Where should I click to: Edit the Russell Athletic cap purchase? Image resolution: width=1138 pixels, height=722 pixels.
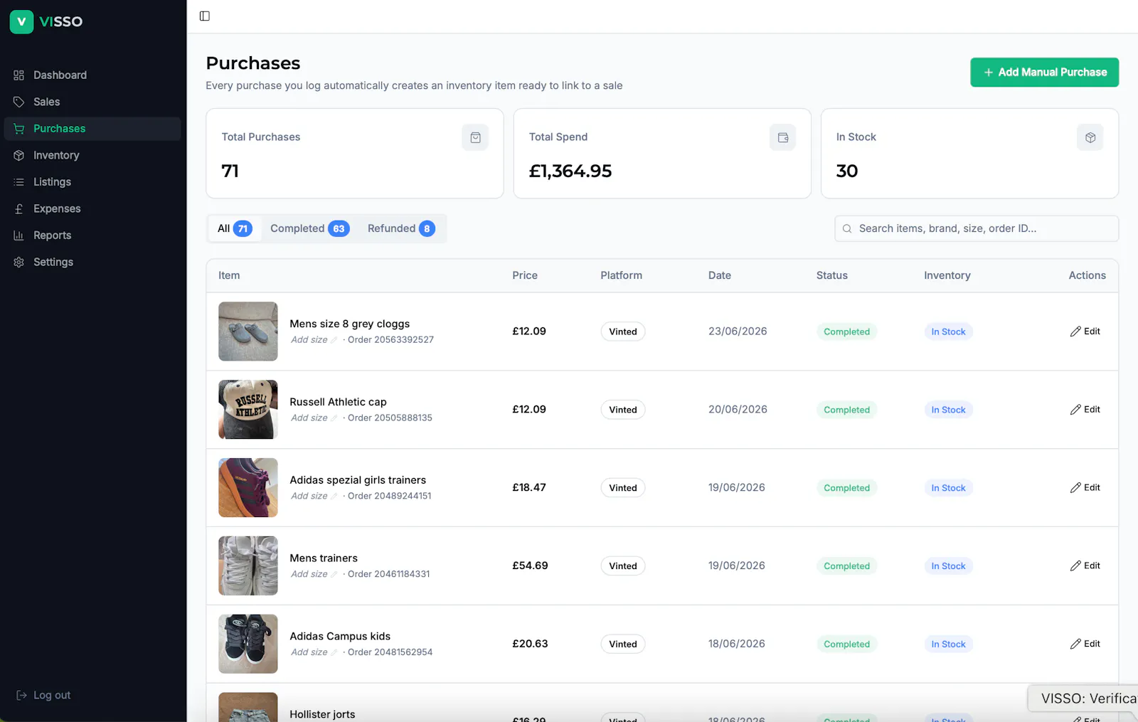coord(1085,410)
